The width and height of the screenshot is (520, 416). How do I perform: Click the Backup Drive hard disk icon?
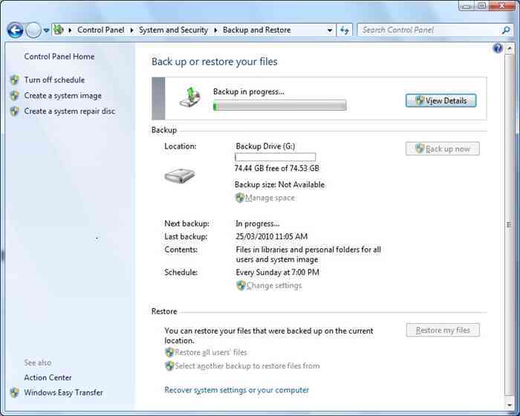(180, 175)
